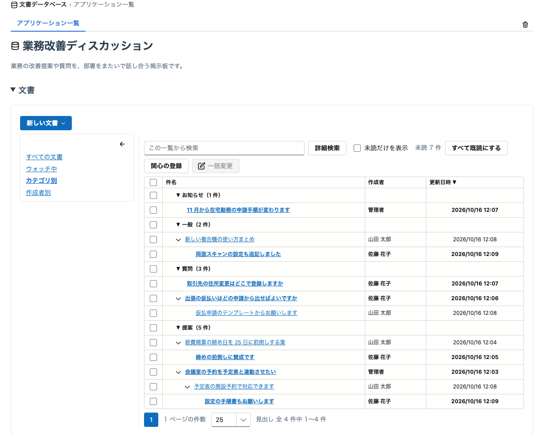Click database icon next to 業務改善ディスカッション title
This screenshot has width=544, height=434.
pyautogui.click(x=15, y=46)
